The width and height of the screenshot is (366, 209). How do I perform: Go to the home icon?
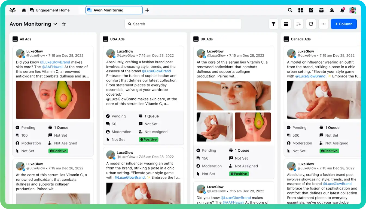(x=24, y=10)
